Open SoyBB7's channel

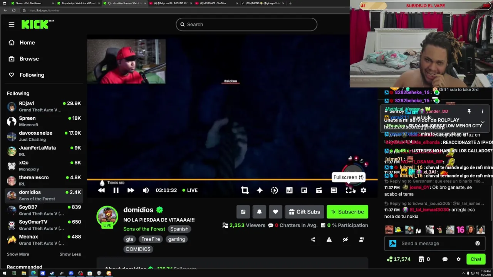pos(44,210)
